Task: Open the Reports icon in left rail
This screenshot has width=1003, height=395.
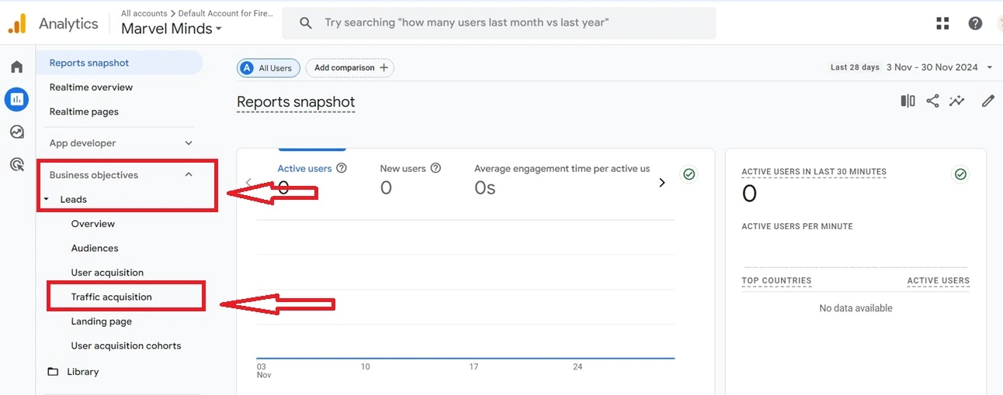Action: (x=16, y=99)
